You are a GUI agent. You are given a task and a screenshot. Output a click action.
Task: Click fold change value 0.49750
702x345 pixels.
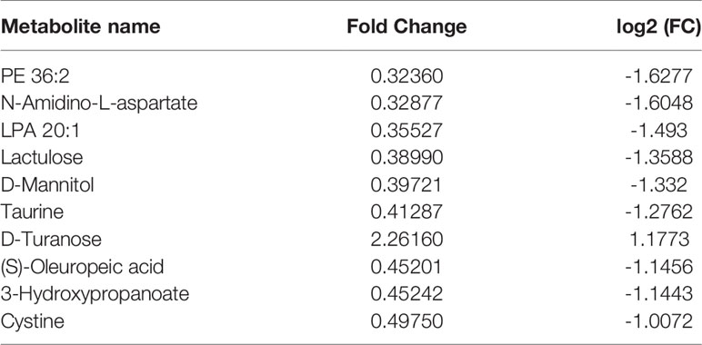click(406, 321)
